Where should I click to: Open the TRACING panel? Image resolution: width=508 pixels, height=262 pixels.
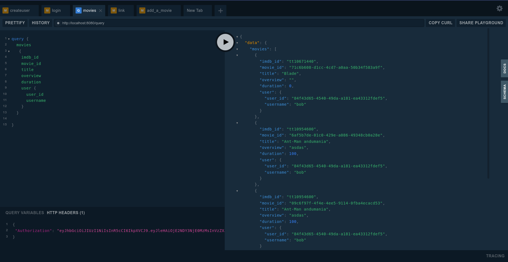495,256
